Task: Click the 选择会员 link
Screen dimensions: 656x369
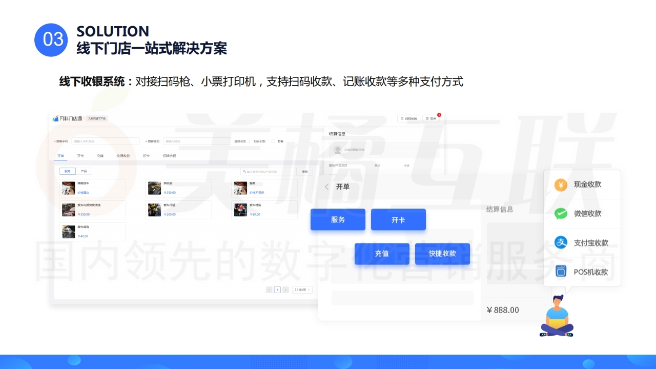Action: tap(240, 141)
